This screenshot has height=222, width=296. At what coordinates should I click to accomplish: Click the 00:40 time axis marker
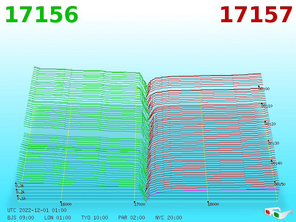click(276, 163)
